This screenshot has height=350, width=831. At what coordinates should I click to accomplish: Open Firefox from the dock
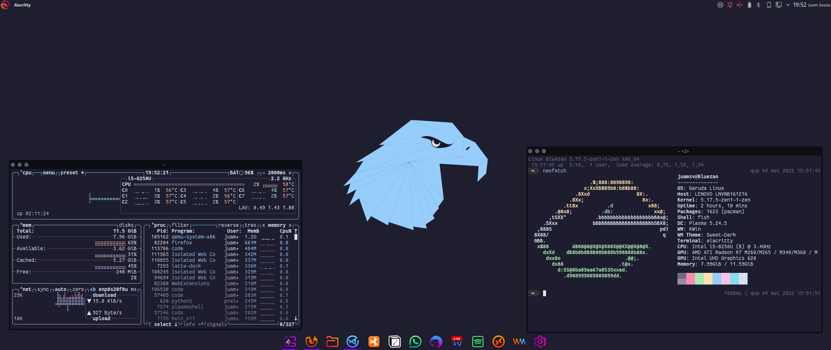tap(311, 342)
